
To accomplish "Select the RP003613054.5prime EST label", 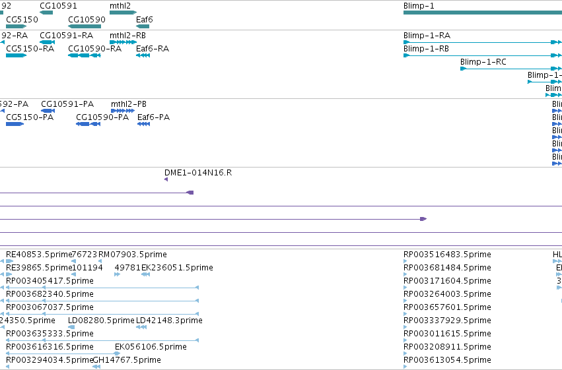I will (447, 360).
